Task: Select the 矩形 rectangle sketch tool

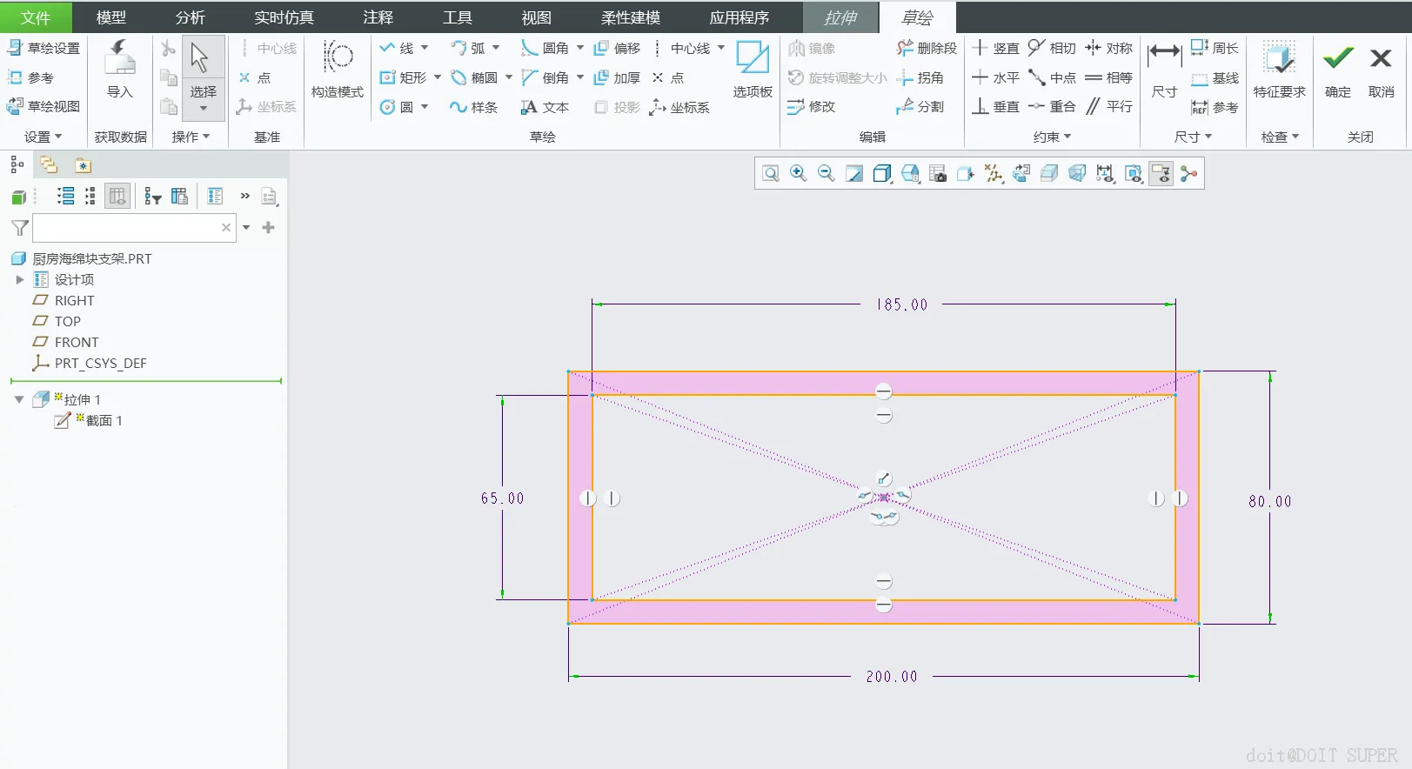Action: [x=403, y=77]
